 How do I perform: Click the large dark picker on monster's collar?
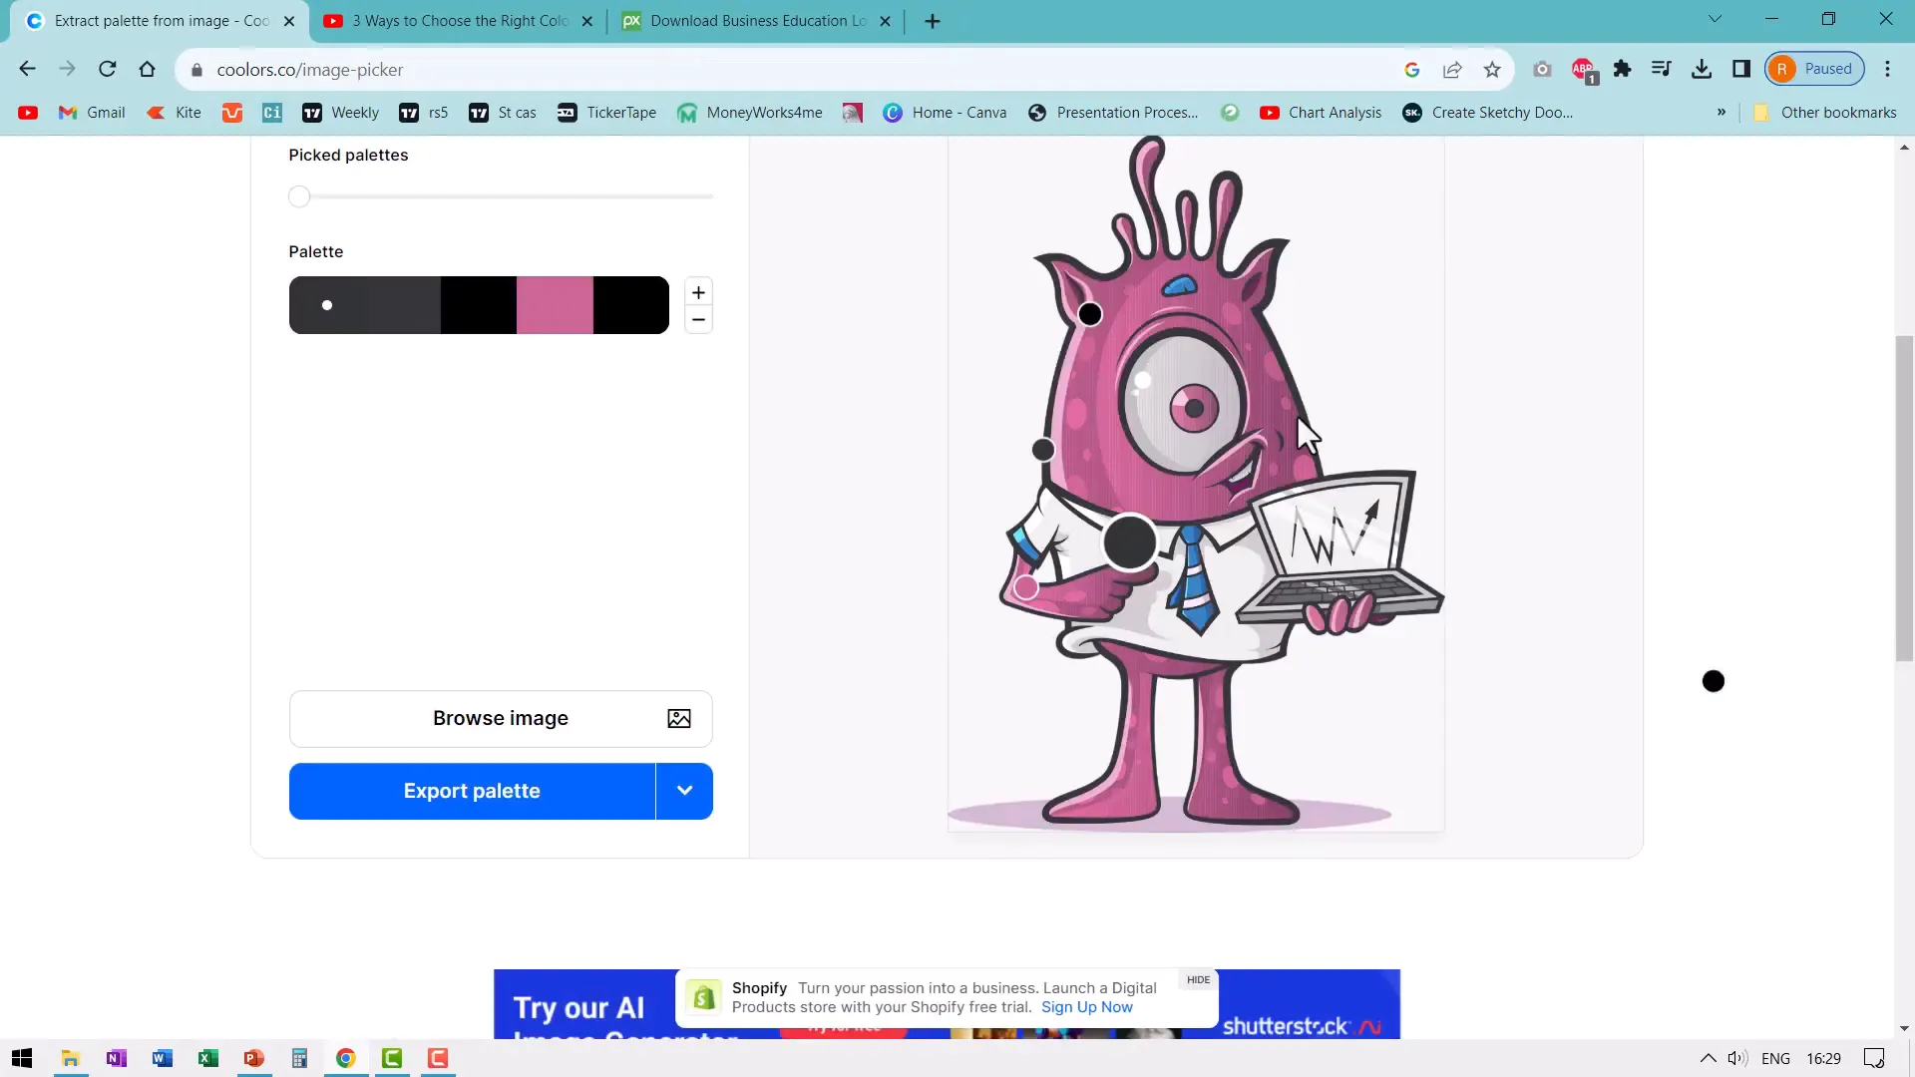[x=1130, y=541]
